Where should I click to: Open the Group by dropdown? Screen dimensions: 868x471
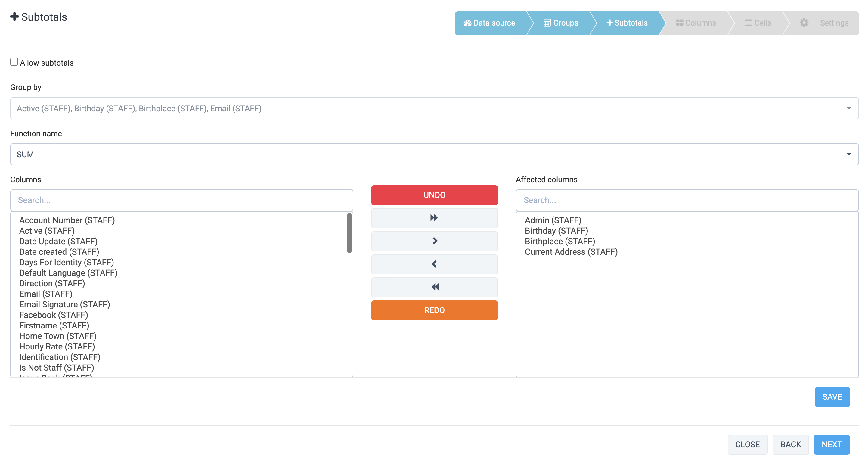click(434, 108)
